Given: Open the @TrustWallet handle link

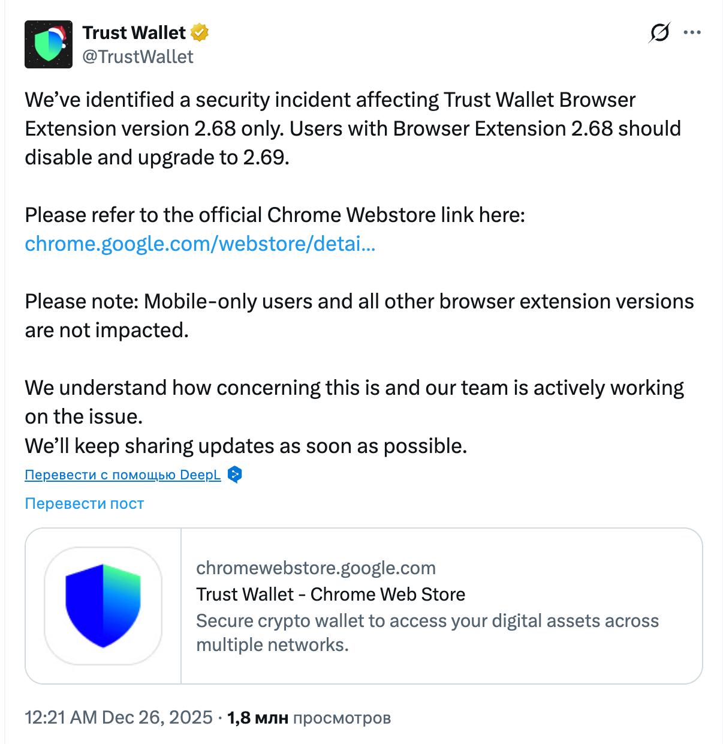Looking at the screenshot, I should coord(138,56).
